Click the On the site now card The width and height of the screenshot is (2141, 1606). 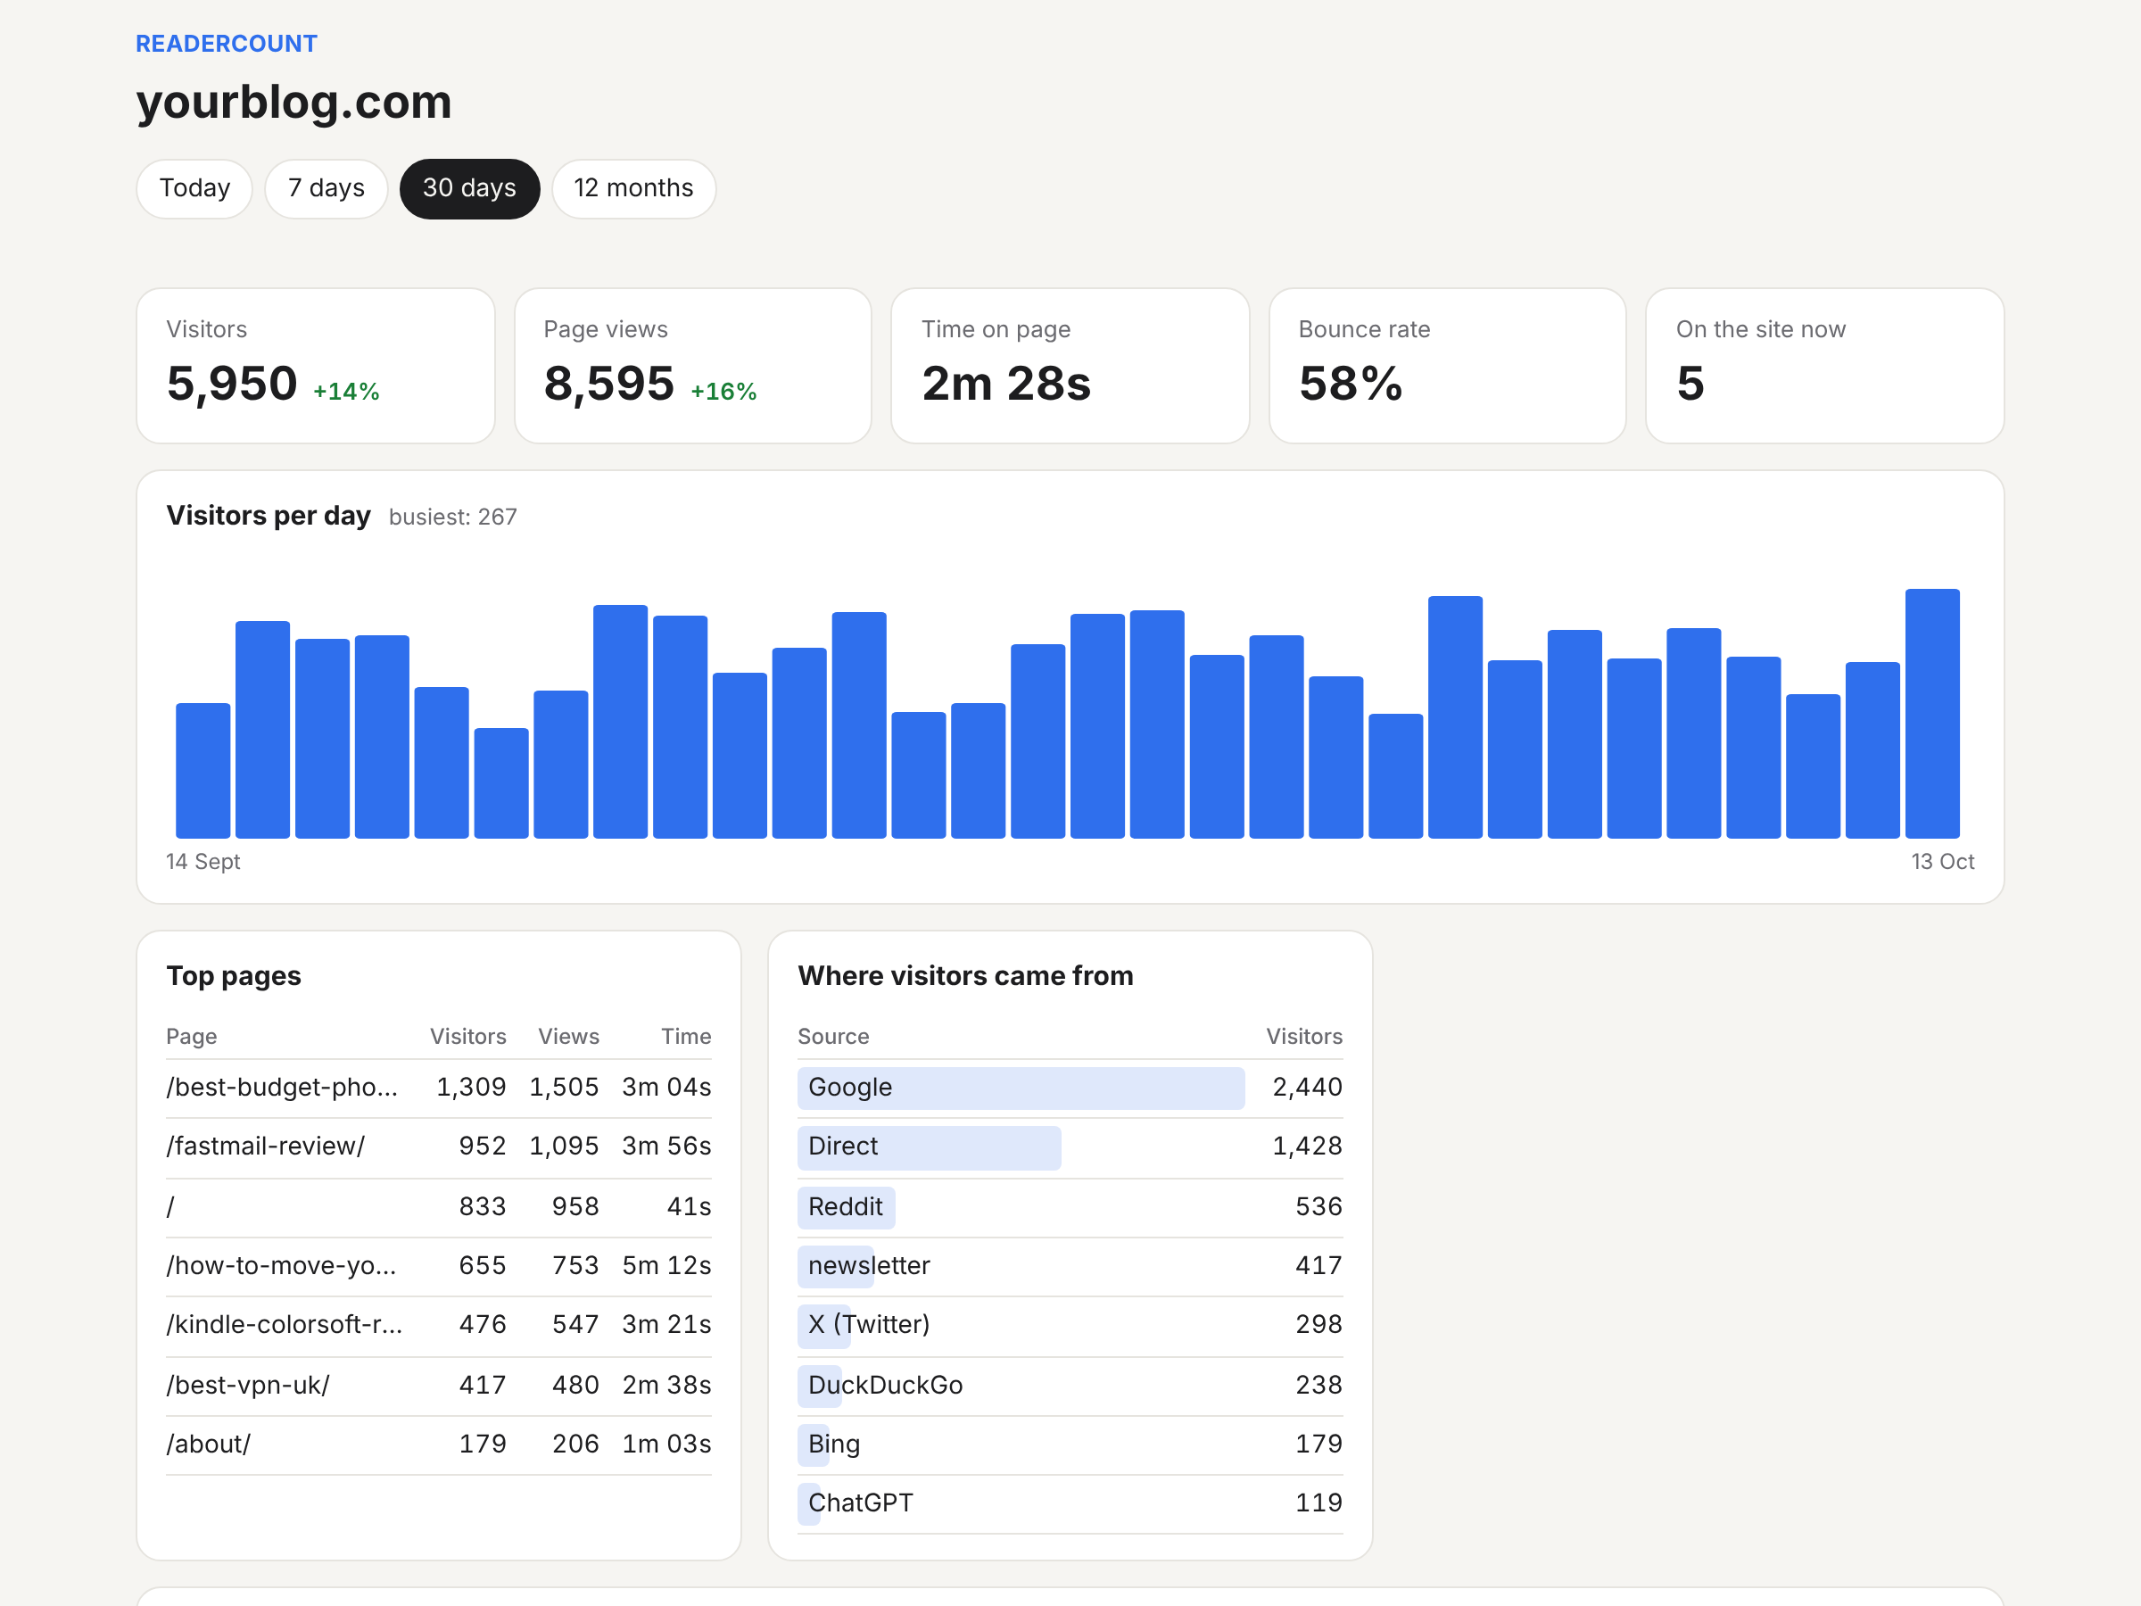click(1825, 366)
